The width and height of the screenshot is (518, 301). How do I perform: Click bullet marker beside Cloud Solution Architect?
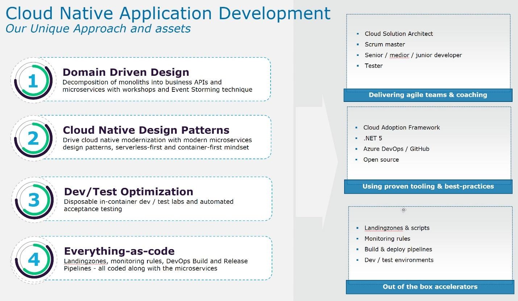coord(358,34)
